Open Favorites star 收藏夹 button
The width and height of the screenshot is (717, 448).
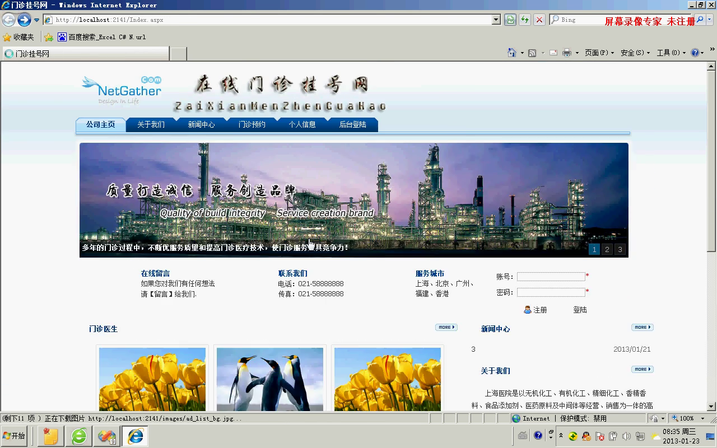click(x=18, y=37)
